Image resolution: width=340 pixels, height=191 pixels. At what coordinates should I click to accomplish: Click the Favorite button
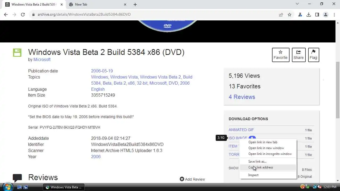(x=280, y=55)
